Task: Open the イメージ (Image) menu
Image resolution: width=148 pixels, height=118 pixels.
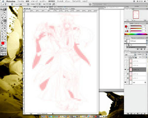Action: (x=34, y=1)
